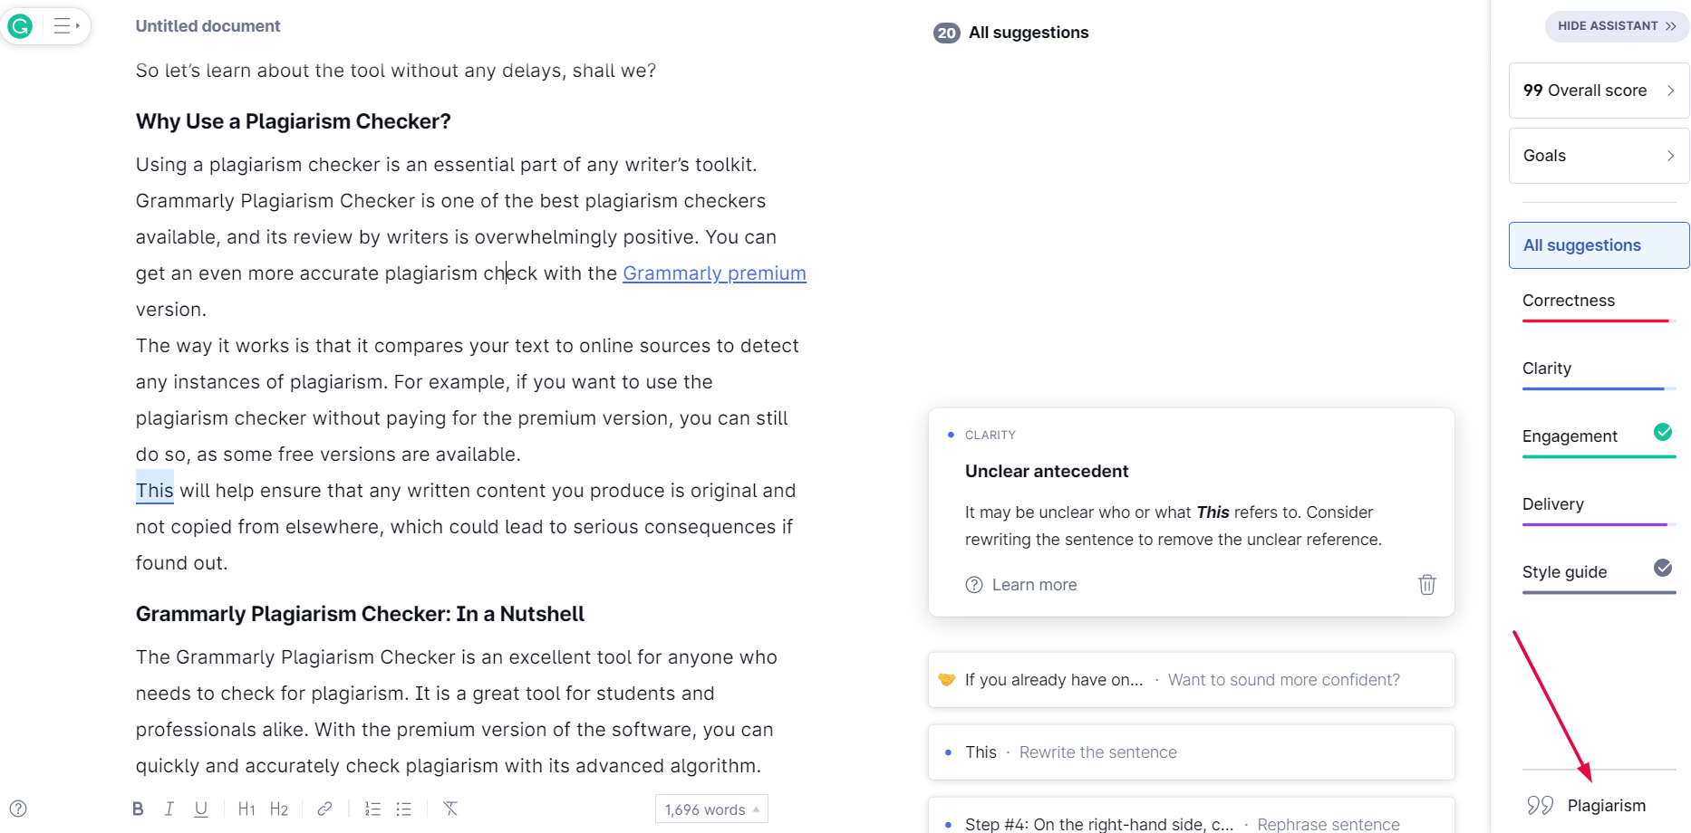Image resolution: width=1691 pixels, height=833 pixels.
Task: Expand the 1,696 words counter
Action: coord(711,809)
